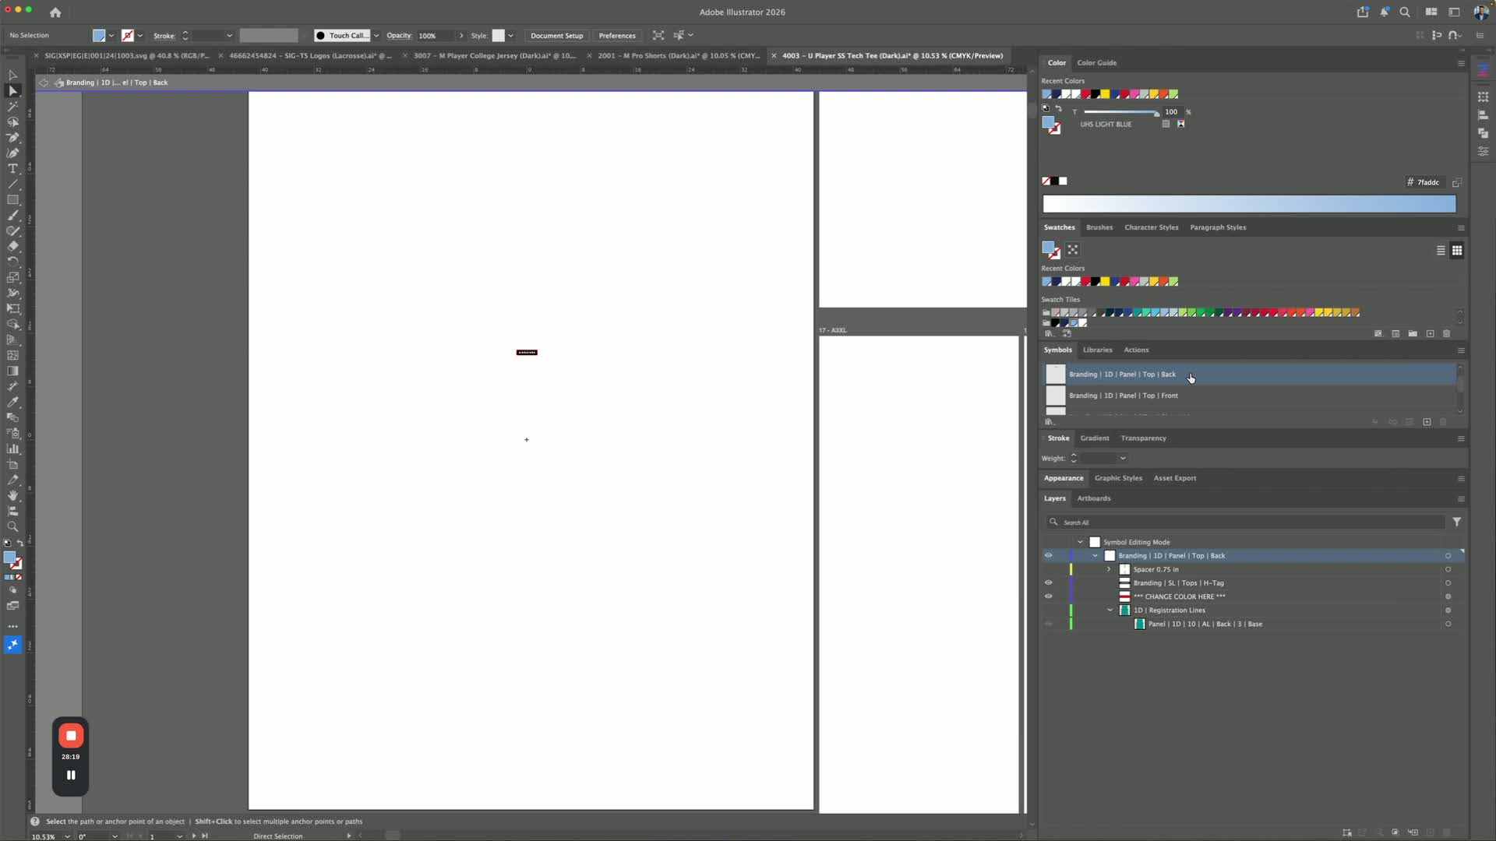Open Edit Toolbar three-dots button
Viewport: 1496px width, 841px height.
pos(12,626)
